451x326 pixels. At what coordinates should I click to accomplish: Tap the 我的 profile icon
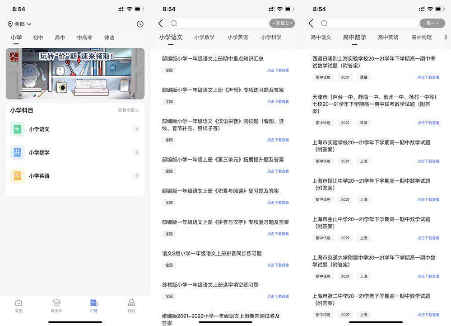(x=131, y=303)
